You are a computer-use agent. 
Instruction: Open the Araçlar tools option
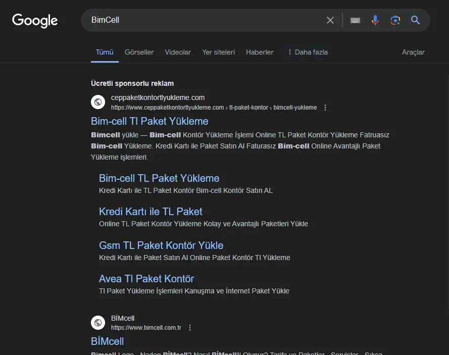click(x=413, y=52)
